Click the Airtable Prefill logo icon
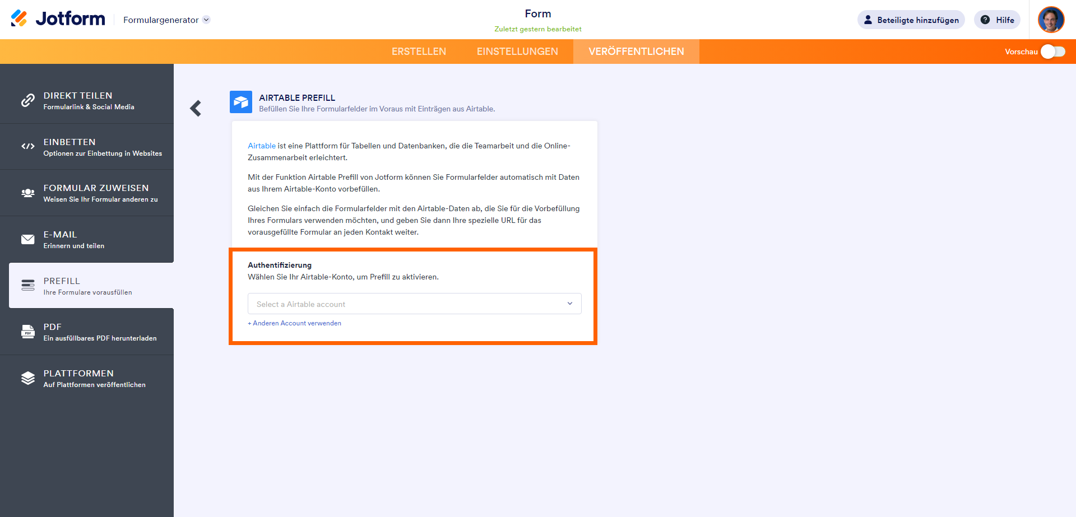 pyautogui.click(x=241, y=102)
